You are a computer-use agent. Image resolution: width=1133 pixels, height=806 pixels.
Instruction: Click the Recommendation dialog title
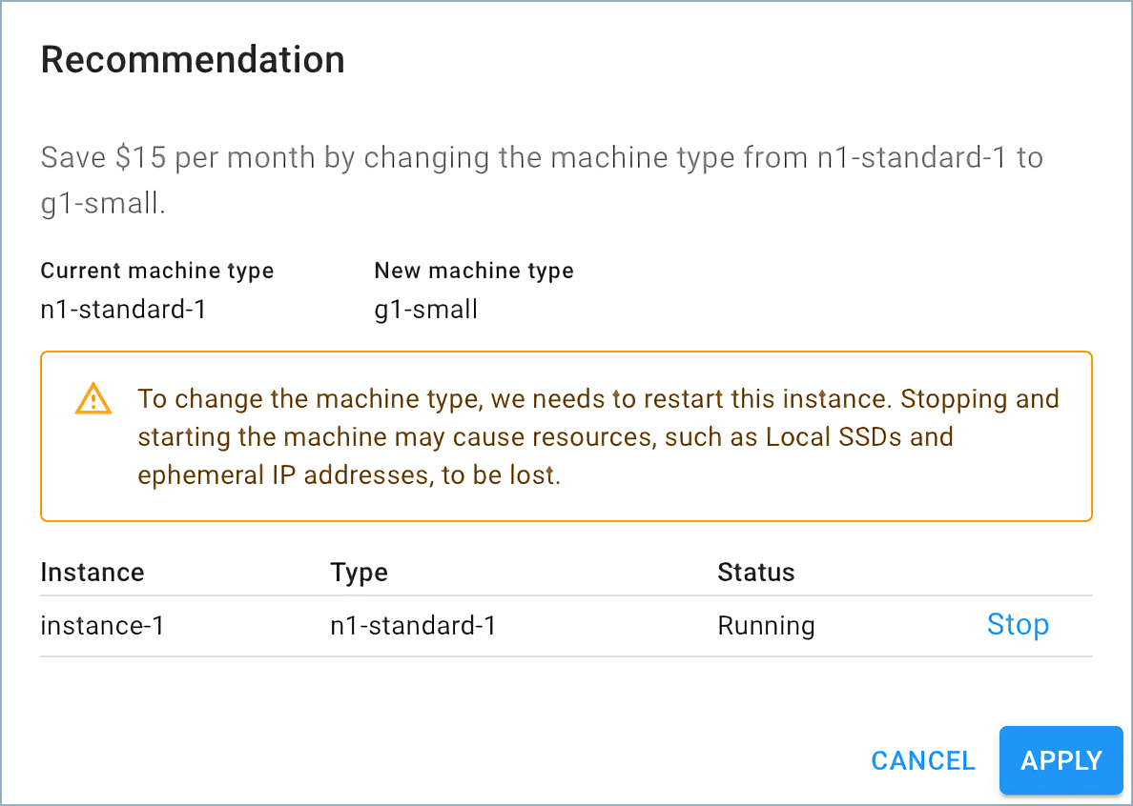coord(193,60)
